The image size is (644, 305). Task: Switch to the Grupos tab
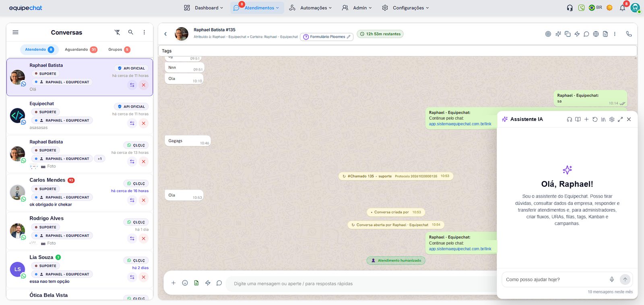pos(119,49)
